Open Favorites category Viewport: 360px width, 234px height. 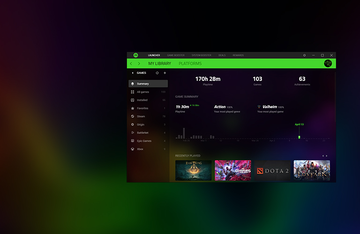click(148, 108)
